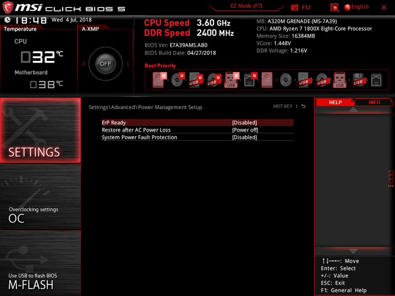Click the Memory Size 16384MB text
The image size is (395, 296).
coord(286,36)
